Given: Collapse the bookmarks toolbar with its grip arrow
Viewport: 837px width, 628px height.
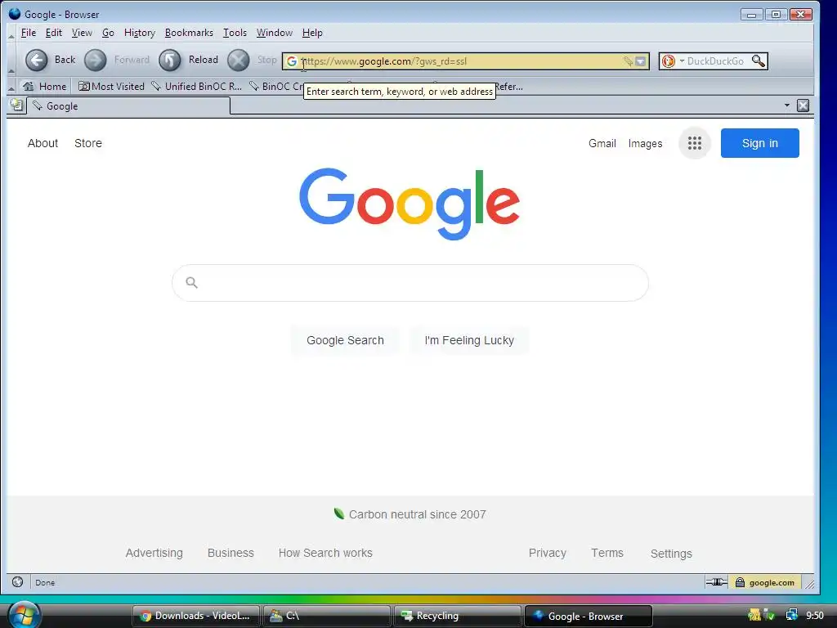Looking at the screenshot, I should (x=11, y=88).
